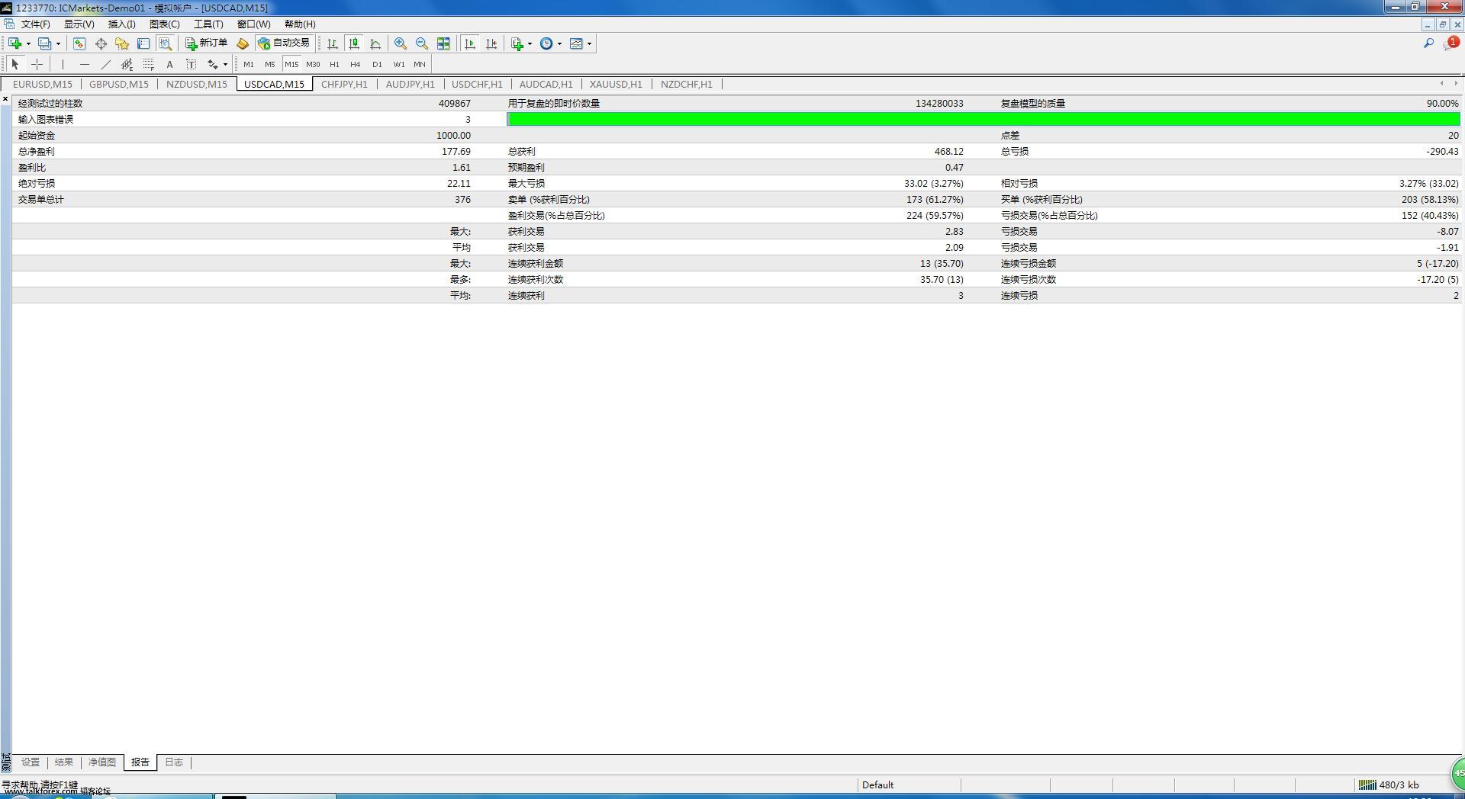This screenshot has height=799, width=1465.
Task: Open the search magnifier icon
Action: 1428,43
